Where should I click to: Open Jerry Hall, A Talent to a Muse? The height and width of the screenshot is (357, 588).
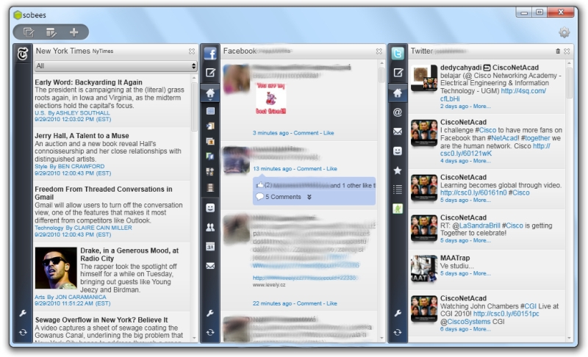[82, 136]
